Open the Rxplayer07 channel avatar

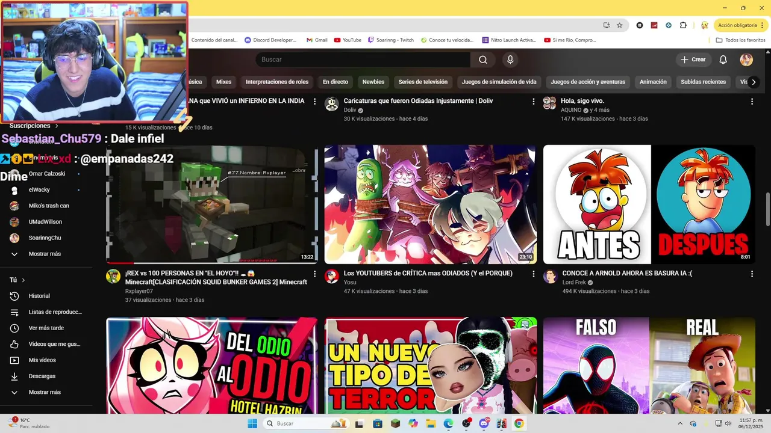click(x=113, y=276)
